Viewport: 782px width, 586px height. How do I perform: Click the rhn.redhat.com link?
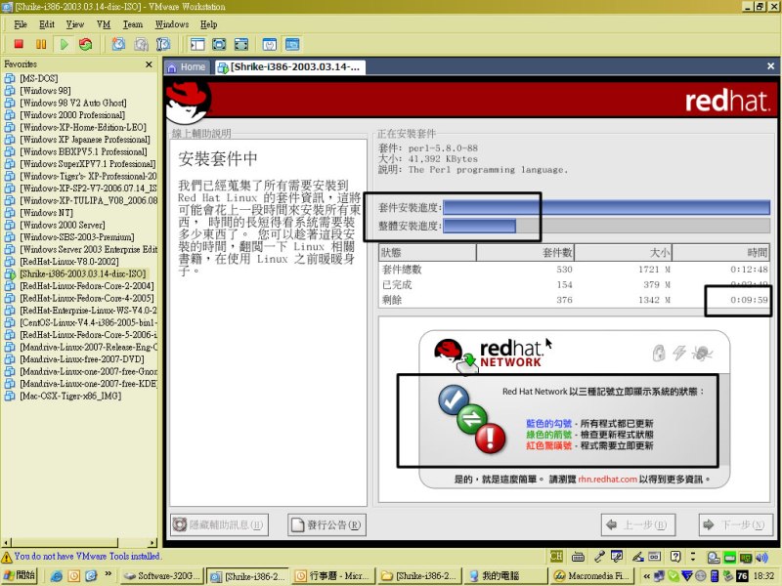607,480
